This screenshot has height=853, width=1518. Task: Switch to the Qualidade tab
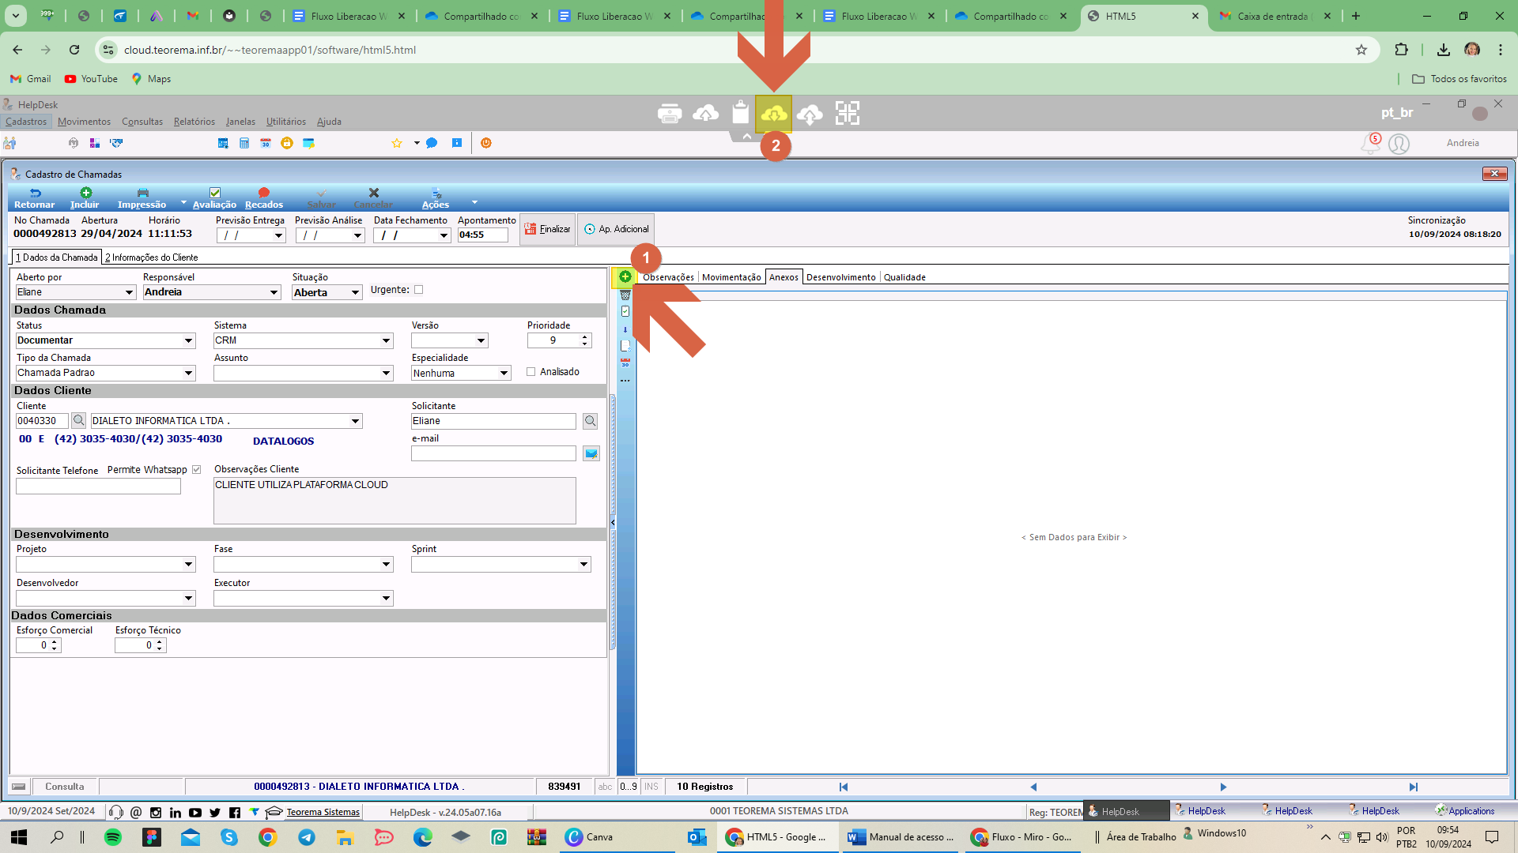(x=904, y=277)
